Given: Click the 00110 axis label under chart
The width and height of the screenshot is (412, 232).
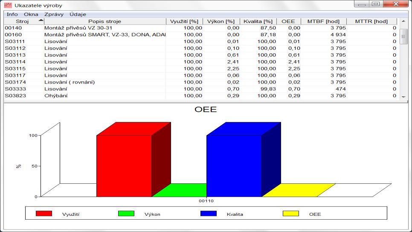Looking at the screenshot, I should (206, 201).
